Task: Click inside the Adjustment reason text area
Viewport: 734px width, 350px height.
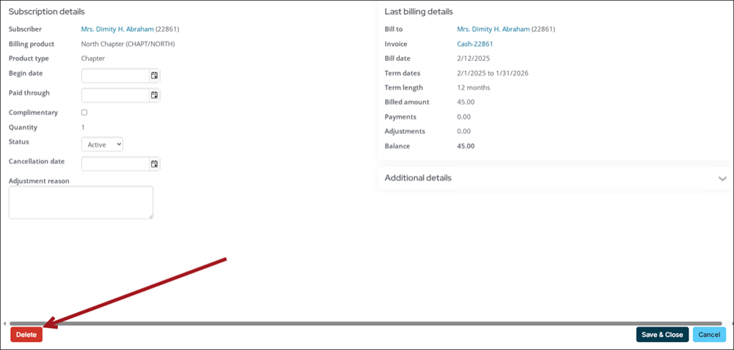Action: coord(81,202)
